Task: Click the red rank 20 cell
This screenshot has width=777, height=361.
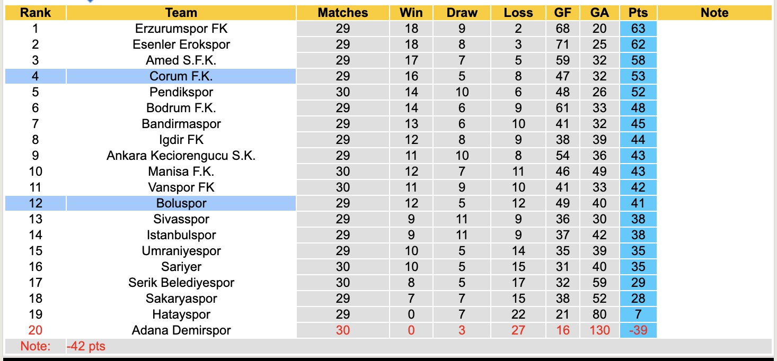Action: coord(35,330)
